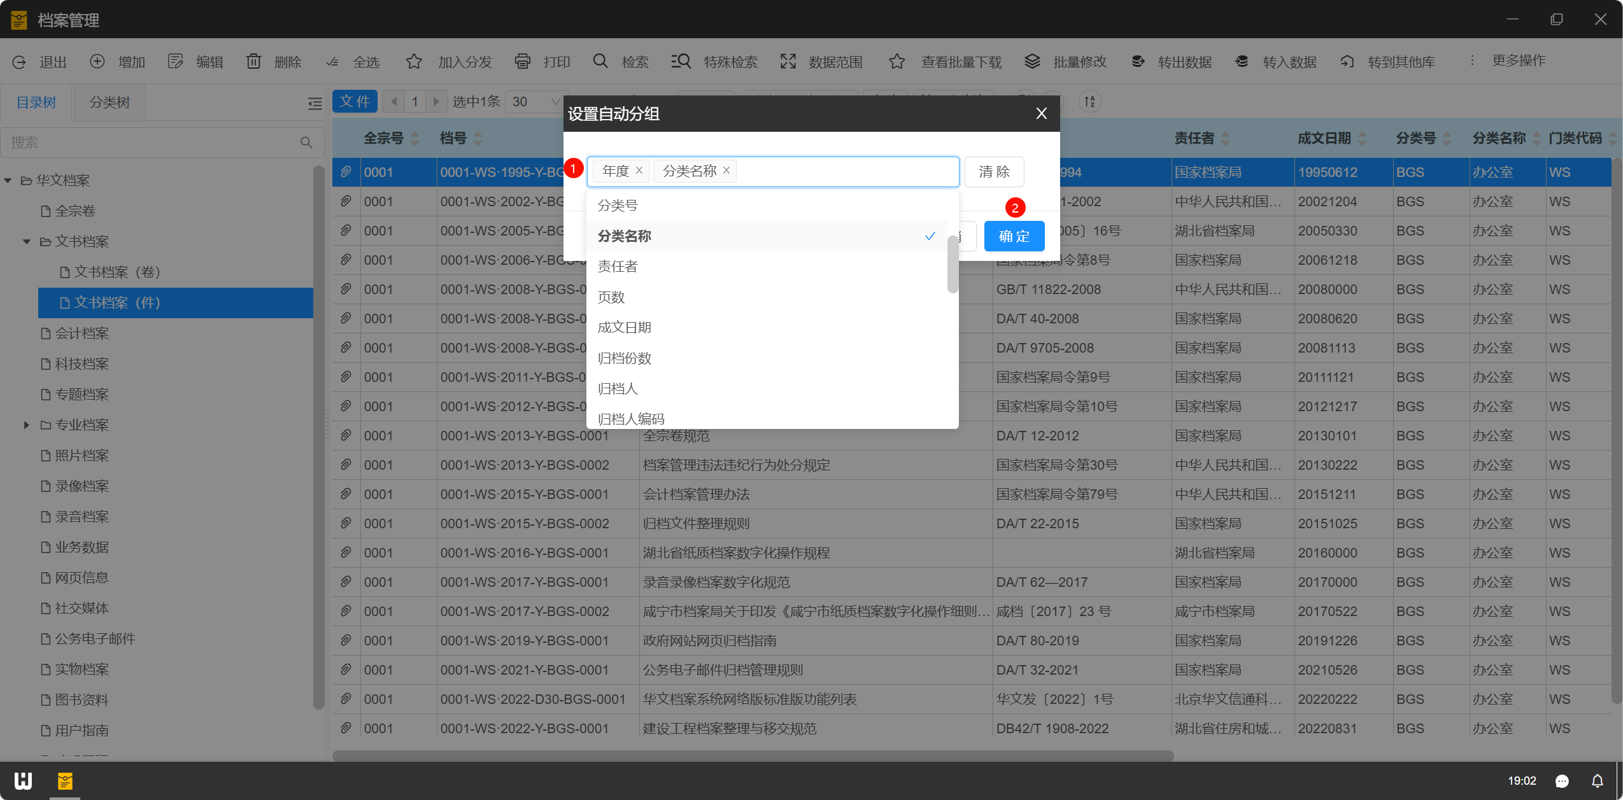The image size is (1623, 800).
Task: Click the sort order icon above the table
Action: tap(1089, 101)
